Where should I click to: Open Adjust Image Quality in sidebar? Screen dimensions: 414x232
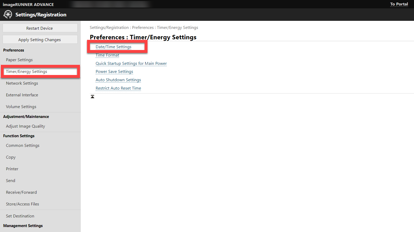pyautogui.click(x=26, y=126)
